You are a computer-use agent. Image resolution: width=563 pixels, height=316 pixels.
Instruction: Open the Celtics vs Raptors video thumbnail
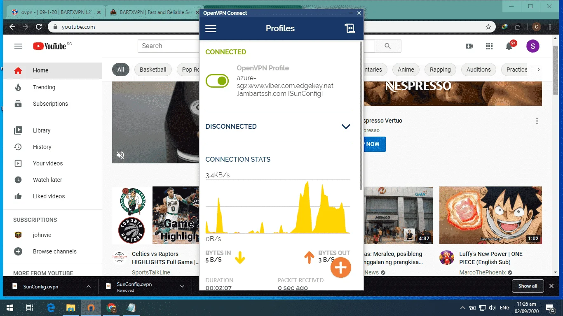click(x=156, y=215)
